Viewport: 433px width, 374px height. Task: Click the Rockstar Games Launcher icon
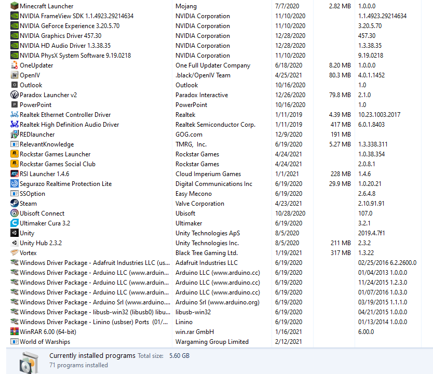coord(15,154)
